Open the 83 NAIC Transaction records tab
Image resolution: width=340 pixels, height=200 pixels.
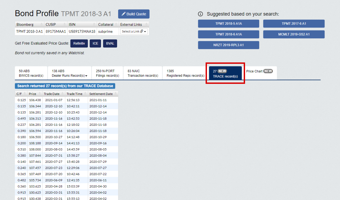pyautogui.click(x=143, y=73)
